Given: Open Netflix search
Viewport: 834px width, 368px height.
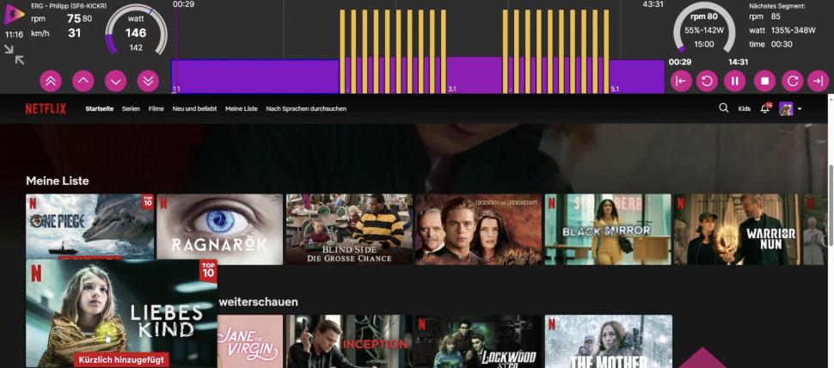Looking at the screenshot, I should coord(723,108).
